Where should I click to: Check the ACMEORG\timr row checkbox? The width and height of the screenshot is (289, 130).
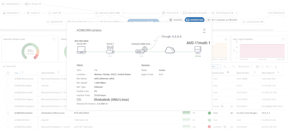(8, 120)
